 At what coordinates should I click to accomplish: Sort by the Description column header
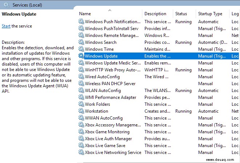(155, 14)
